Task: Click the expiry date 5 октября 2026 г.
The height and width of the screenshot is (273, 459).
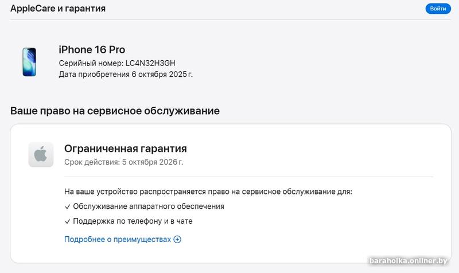Action: click(x=153, y=162)
